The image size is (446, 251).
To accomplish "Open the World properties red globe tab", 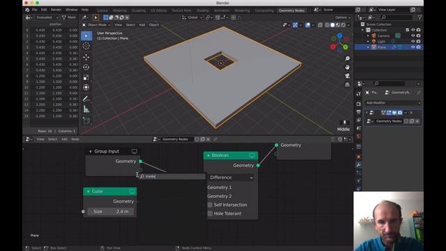I will (359, 137).
